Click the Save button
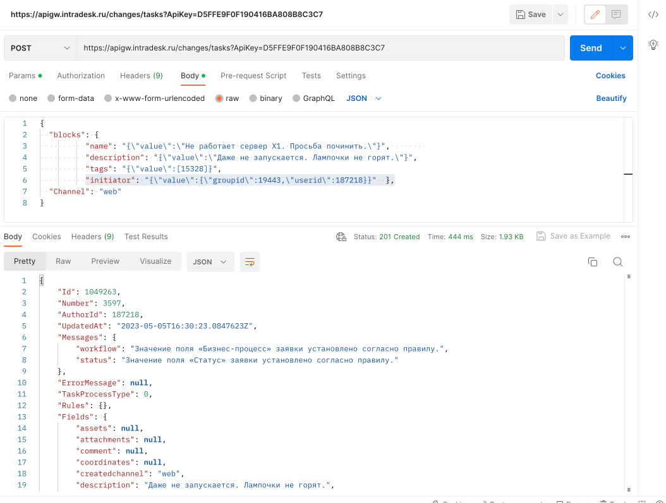This screenshot has width=666, height=503. click(531, 15)
